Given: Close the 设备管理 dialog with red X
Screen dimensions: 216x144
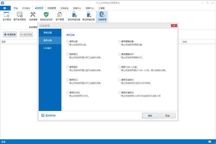Looking at the screenshot, I should click(x=174, y=26).
